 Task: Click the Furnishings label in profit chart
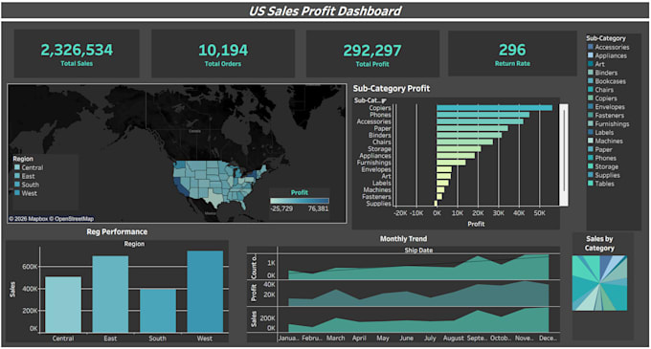coord(374,163)
